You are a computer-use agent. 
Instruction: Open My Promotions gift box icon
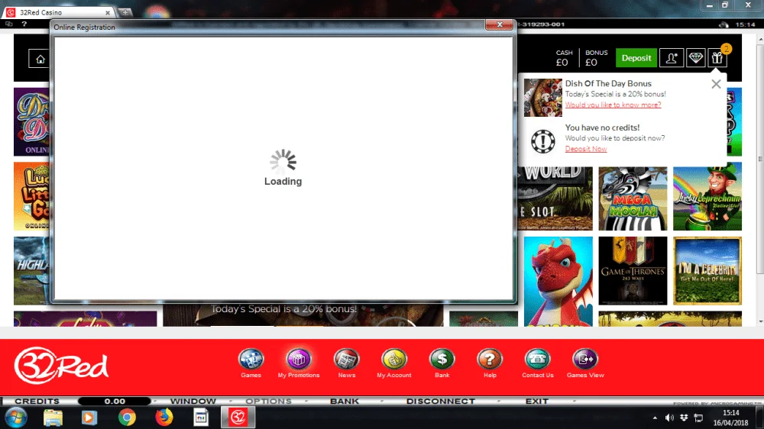pos(298,360)
